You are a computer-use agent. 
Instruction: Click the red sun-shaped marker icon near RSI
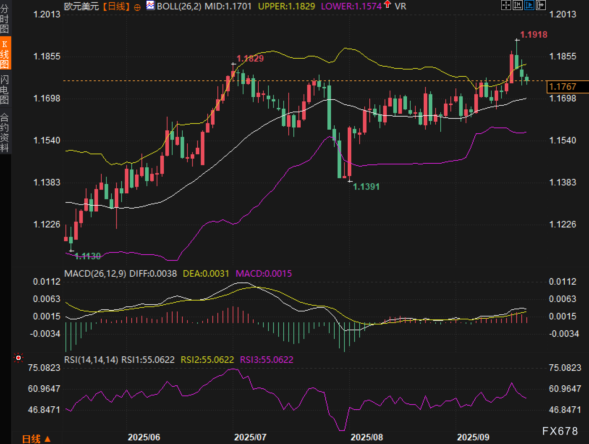click(18, 358)
